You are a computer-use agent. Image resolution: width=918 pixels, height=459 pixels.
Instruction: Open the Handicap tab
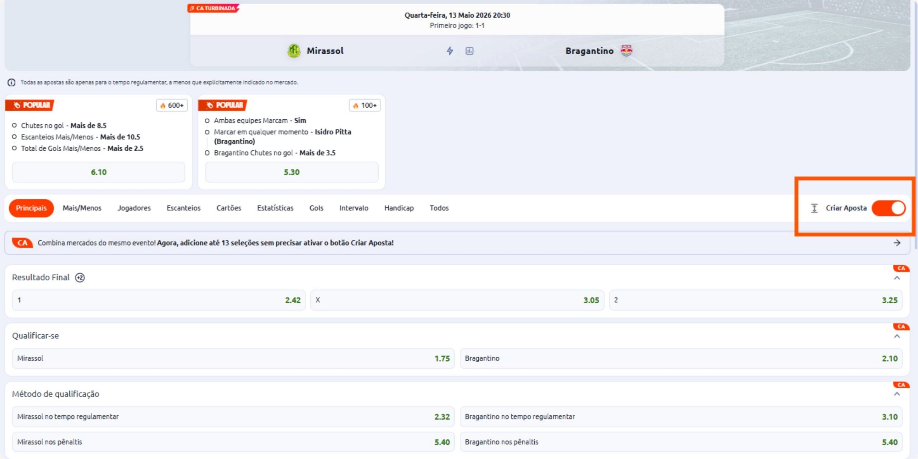click(x=399, y=208)
